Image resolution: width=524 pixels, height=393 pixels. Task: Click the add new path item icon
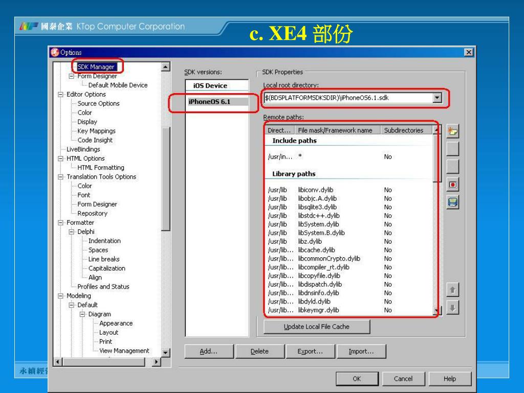(x=452, y=131)
